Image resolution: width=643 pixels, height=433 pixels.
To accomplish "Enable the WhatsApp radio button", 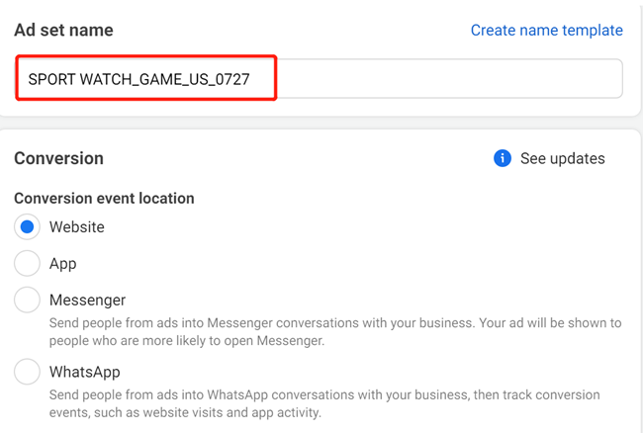I will [x=28, y=372].
